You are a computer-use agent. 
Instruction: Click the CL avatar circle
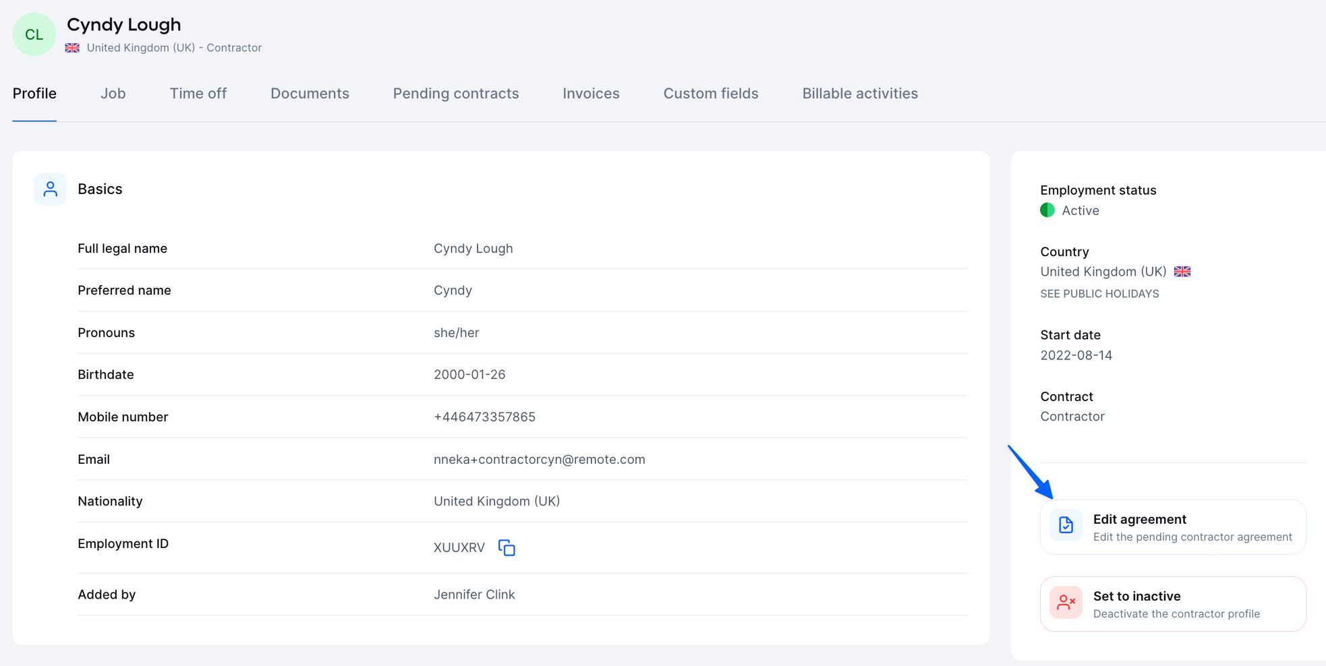pyautogui.click(x=34, y=34)
